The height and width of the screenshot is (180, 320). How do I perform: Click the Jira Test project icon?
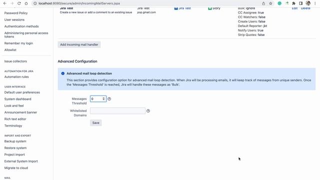click(176, 8)
